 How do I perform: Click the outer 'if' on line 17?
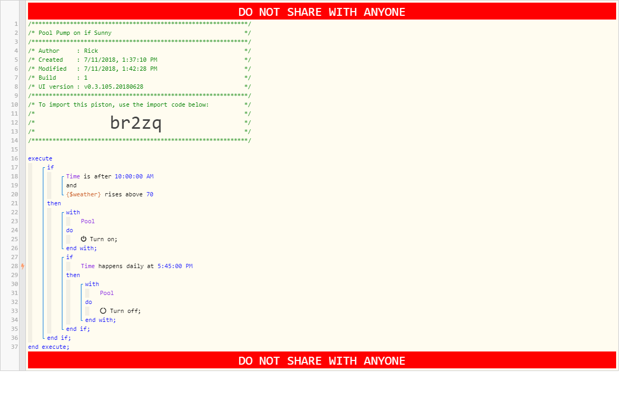pyautogui.click(x=50, y=167)
